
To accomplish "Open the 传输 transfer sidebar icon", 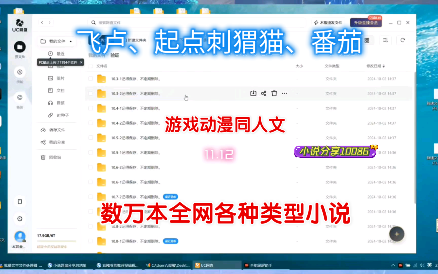I will 20,72.
